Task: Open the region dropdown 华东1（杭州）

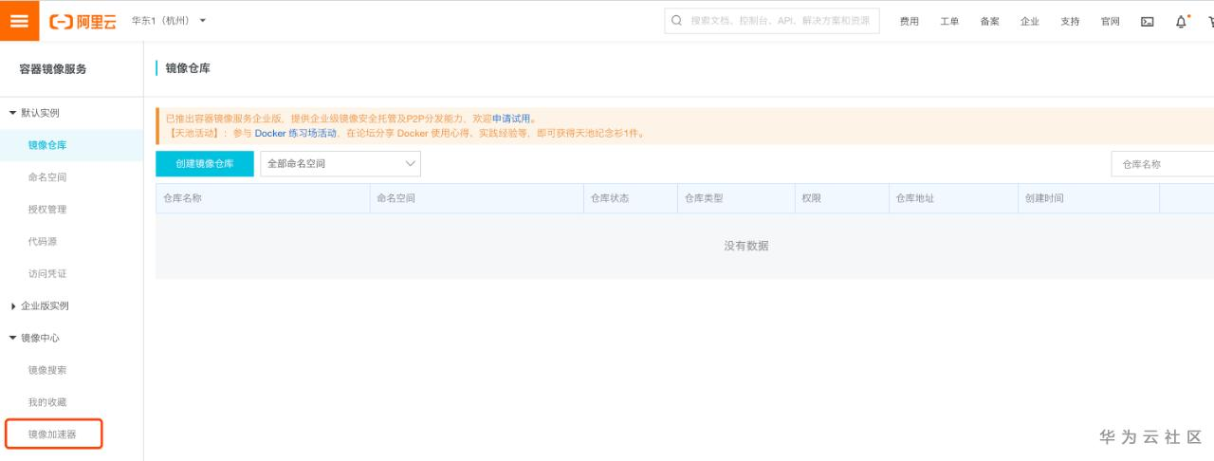Action: click(x=169, y=21)
